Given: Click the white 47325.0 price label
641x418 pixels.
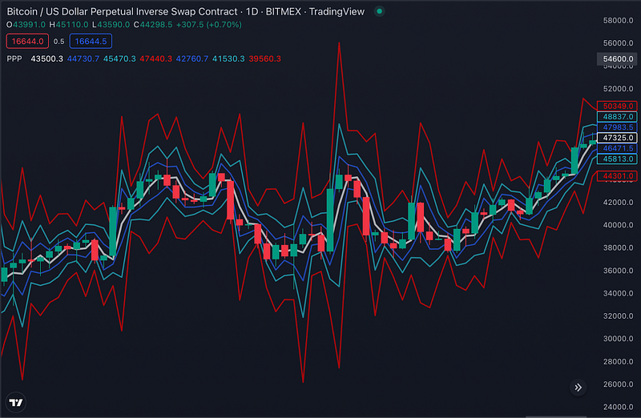Looking at the screenshot, I should click(x=617, y=138).
